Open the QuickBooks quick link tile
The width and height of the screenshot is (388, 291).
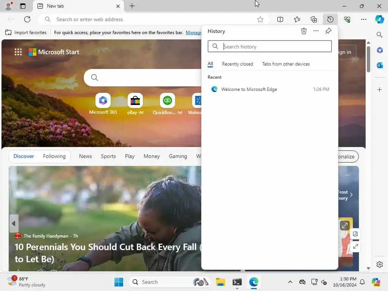167,104
